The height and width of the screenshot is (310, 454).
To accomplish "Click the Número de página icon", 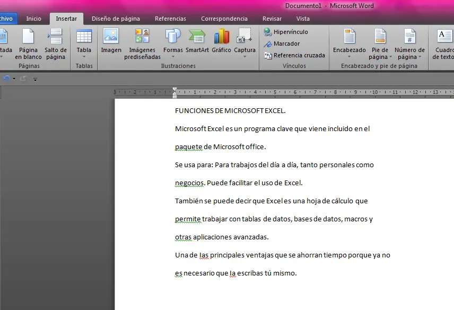I will 409,36.
